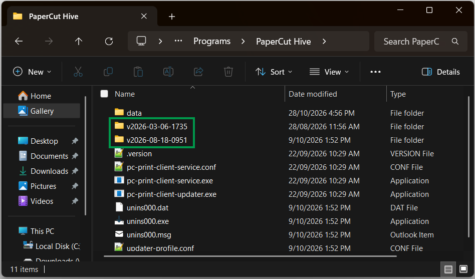The image size is (475, 279).
Task: Open Gallery in navigation pane
Action: tap(41, 111)
